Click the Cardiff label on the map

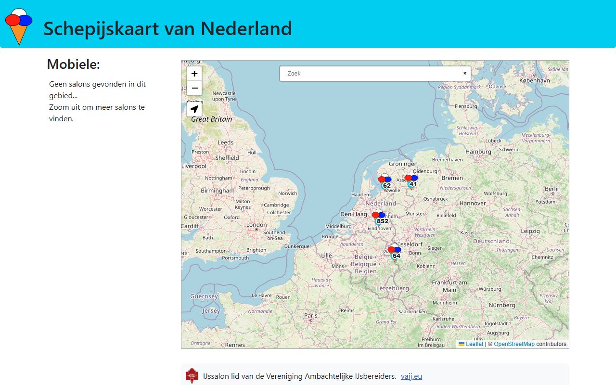(x=190, y=226)
